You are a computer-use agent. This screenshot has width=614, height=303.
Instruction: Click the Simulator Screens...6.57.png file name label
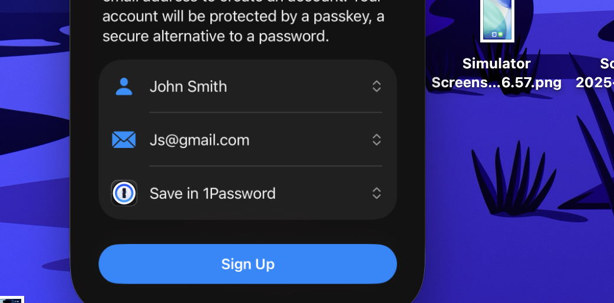497,73
